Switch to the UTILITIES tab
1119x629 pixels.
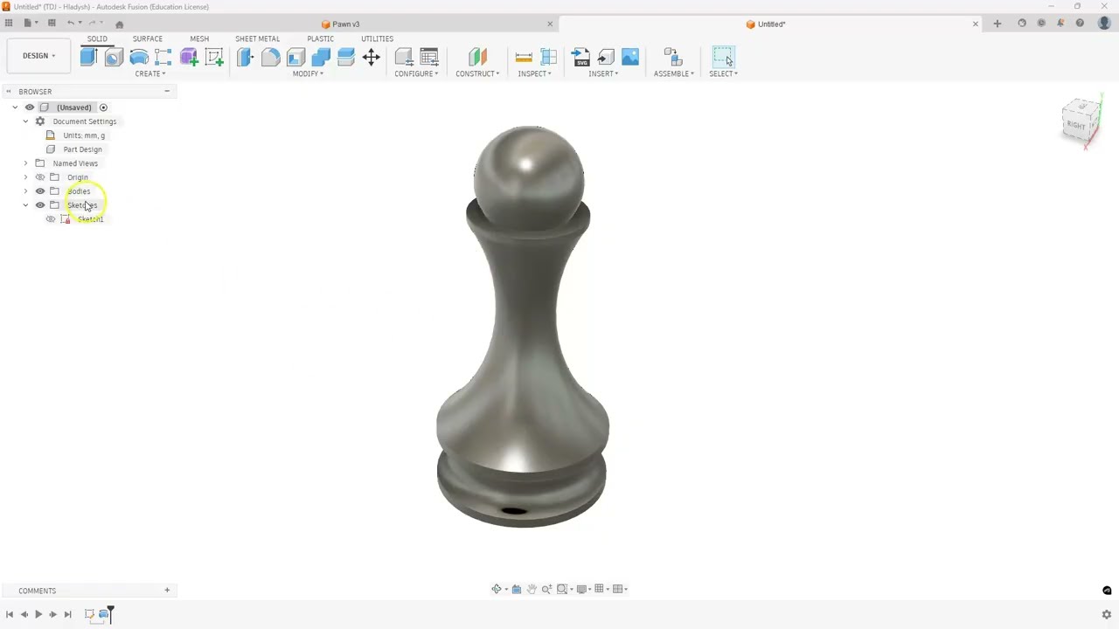coord(377,38)
